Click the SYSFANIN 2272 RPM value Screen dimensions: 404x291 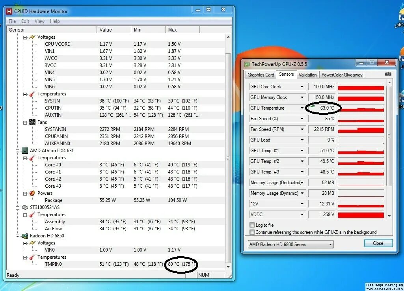click(110, 129)
